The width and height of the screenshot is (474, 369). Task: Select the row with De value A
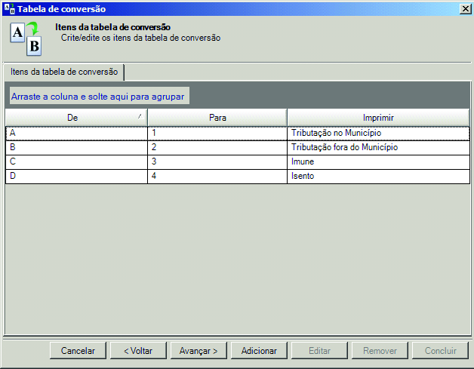click(76, 133)
